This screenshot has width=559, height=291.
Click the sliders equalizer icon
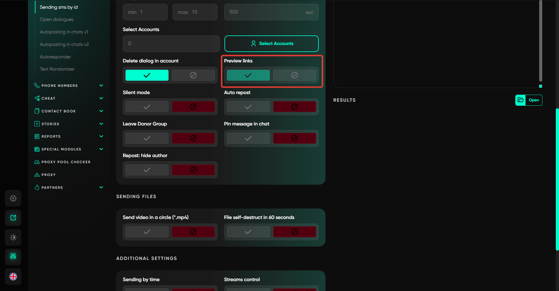(13, 257)
